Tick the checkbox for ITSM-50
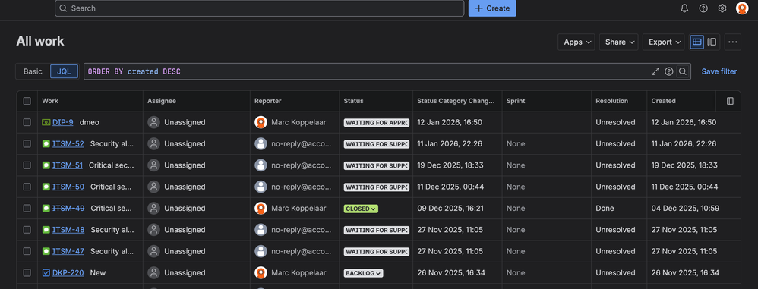Image resolution: width=758 pixels, height=289 pixels. pyautogui.click(x=27, y=187)
